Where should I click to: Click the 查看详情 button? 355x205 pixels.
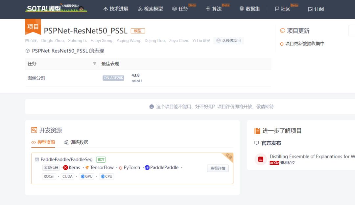pos(218,168)
